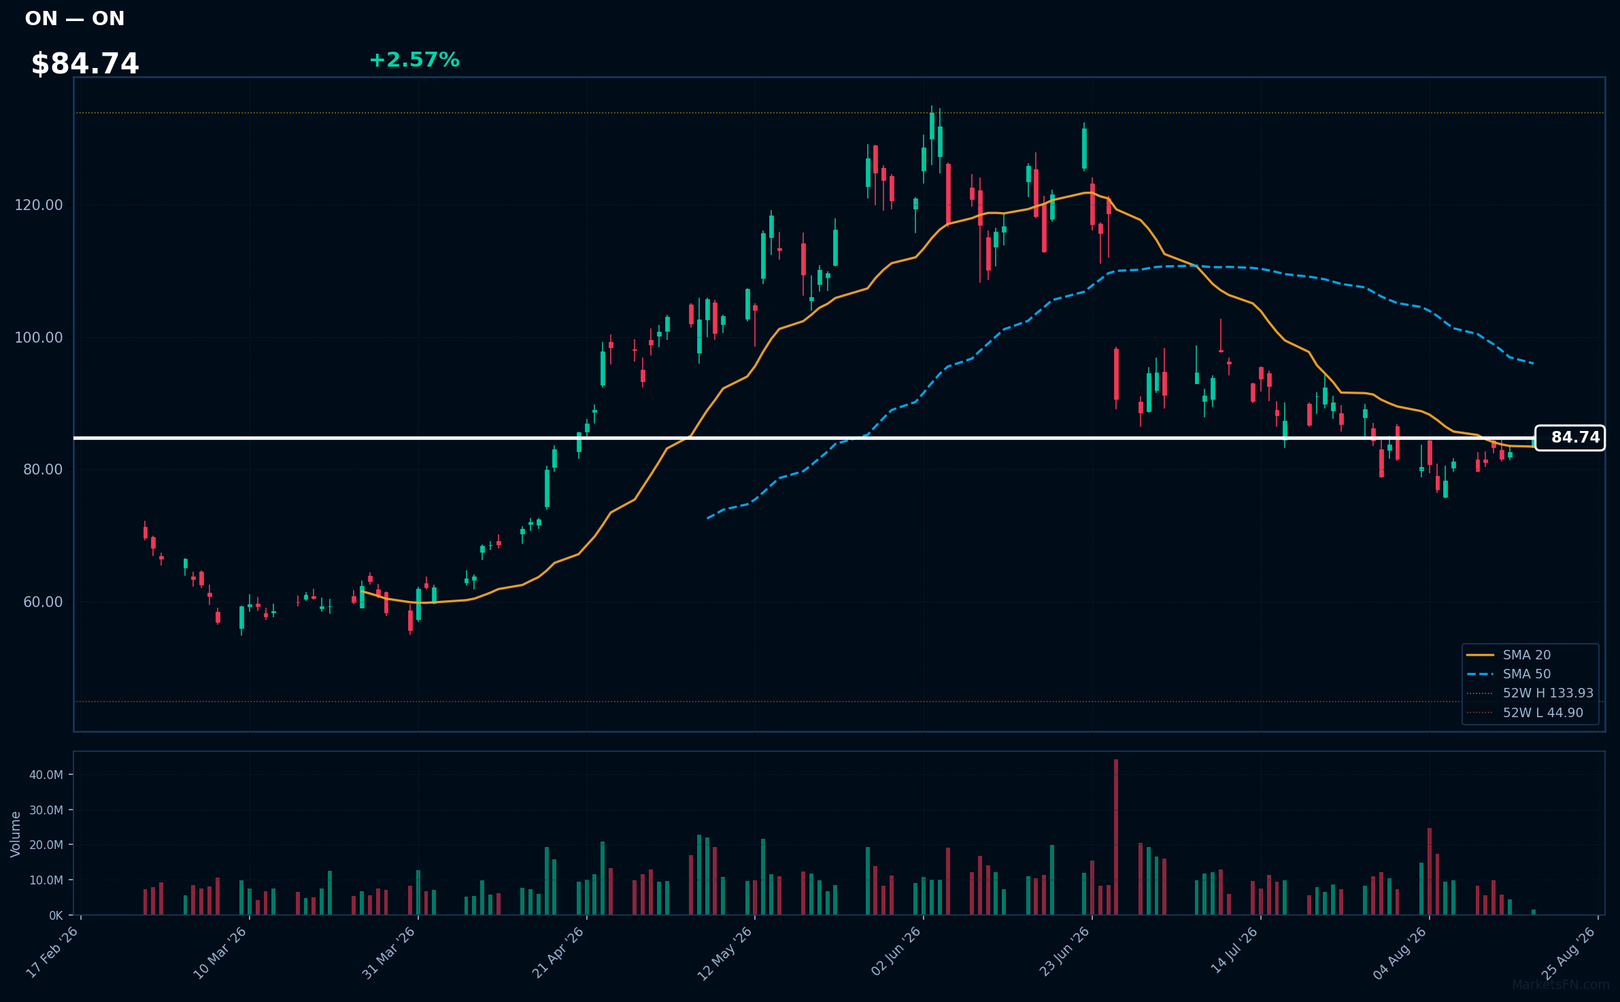This screenshot has height=1002, width=1620.
Task: Select the $84.74 current price heading
Action: (85, 64)
